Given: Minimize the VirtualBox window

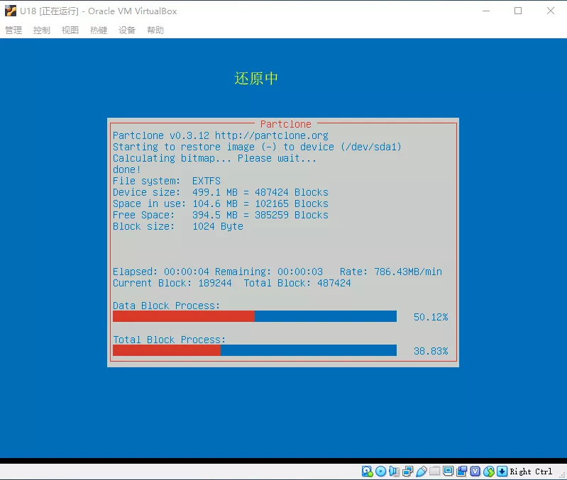Looking at the screenshot, I should (486, 11).
